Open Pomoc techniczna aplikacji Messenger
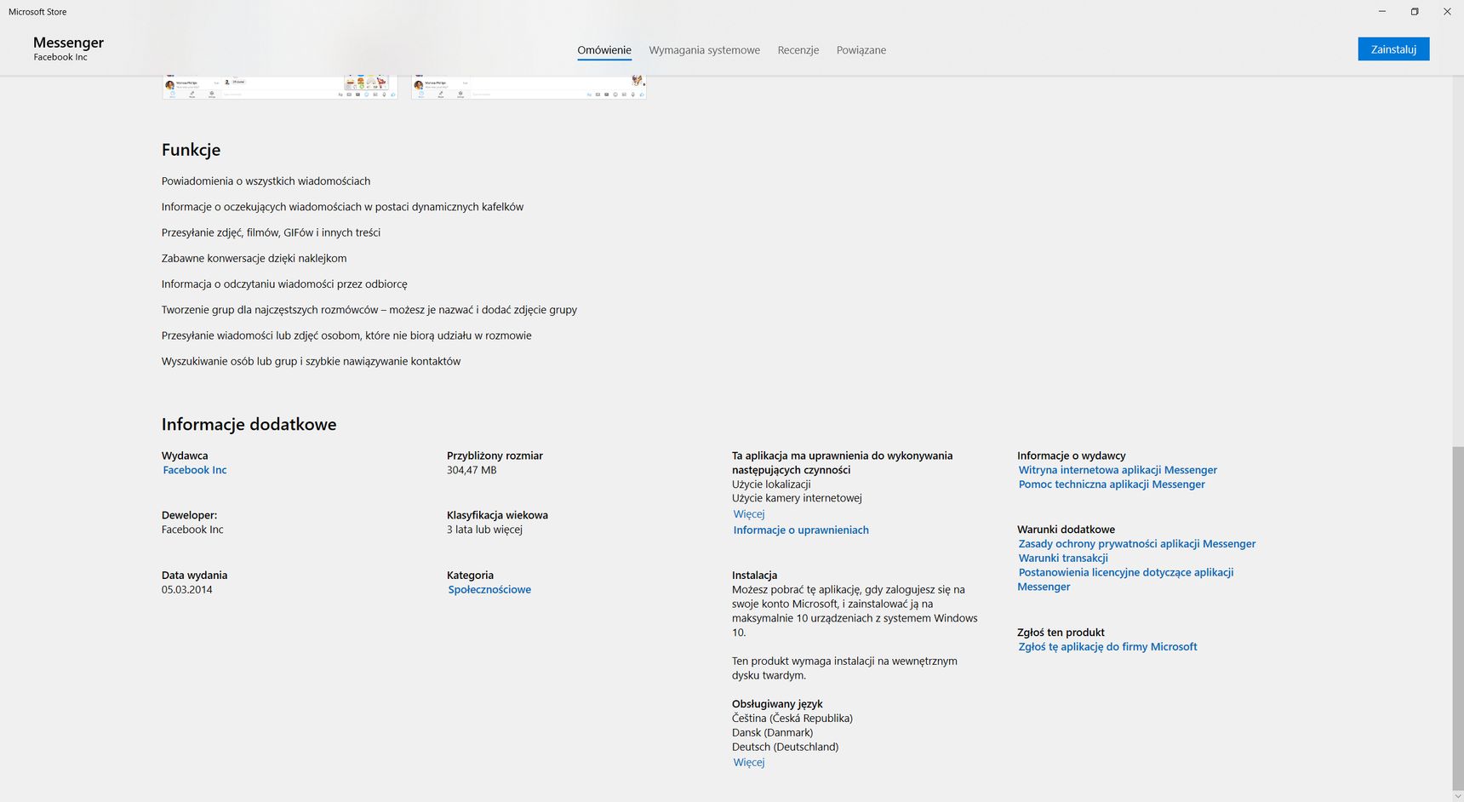The height and width of the screenshot is (802, 1464). [x=1112, y=484]
